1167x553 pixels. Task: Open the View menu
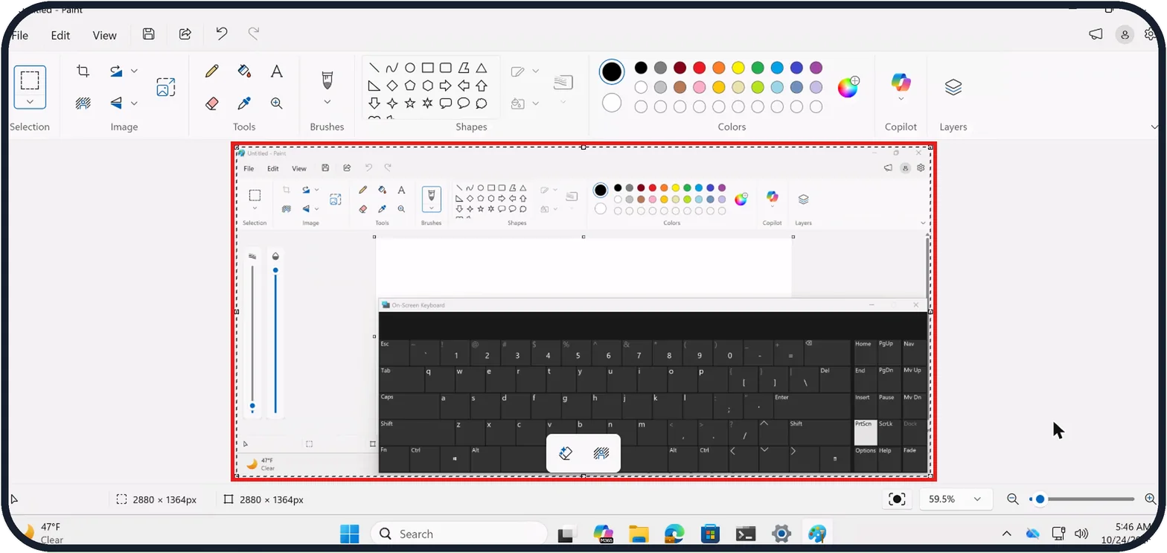[104, 35]
